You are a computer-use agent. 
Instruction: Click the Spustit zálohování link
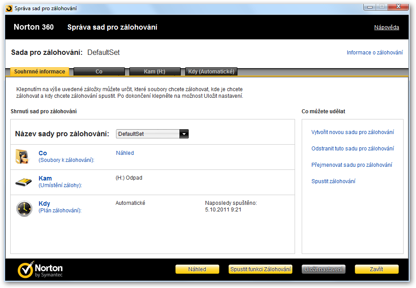pos(333,181)
